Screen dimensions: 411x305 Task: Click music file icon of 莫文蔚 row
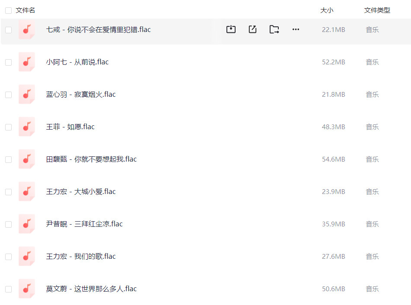tap(27, 289)
